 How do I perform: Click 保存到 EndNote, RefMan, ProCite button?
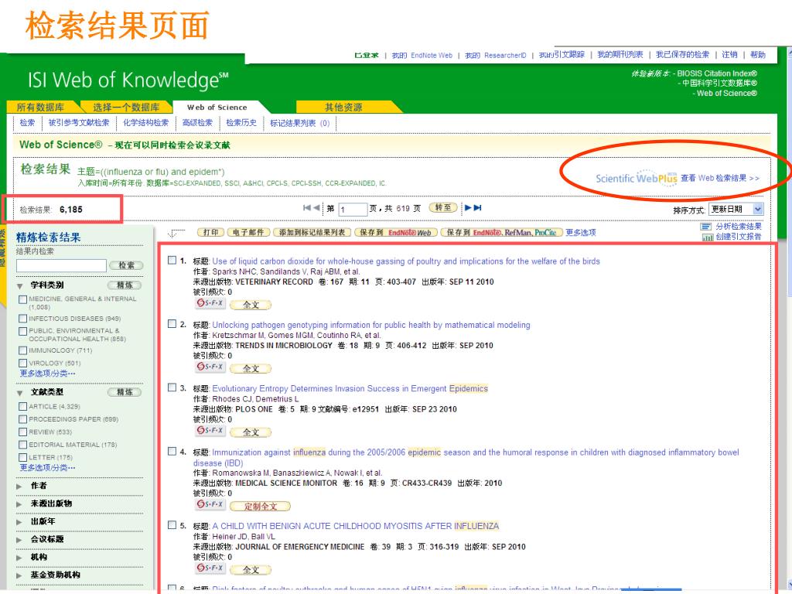tap(501, 232)
